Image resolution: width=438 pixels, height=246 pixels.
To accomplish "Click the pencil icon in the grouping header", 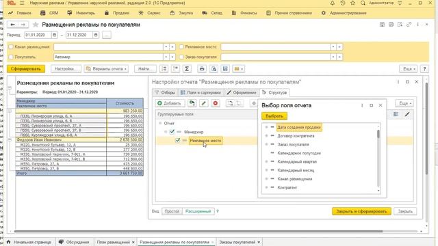I will pyautogui.click(x=407, y=114).
